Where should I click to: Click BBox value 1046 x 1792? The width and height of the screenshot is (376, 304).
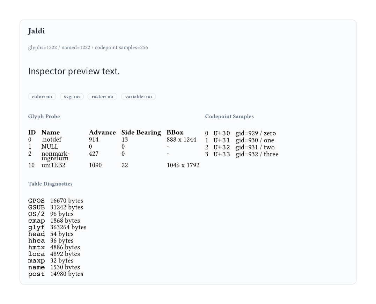coord(183,165)
